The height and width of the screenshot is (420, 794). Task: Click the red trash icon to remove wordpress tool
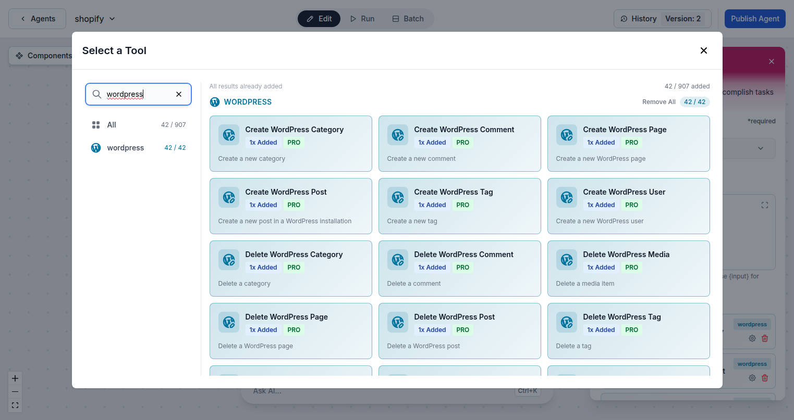pos(765,338)
